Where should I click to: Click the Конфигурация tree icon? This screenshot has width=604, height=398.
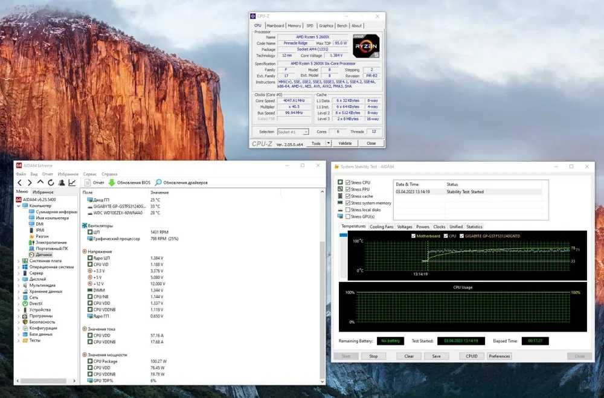click(x=25, y=329)
